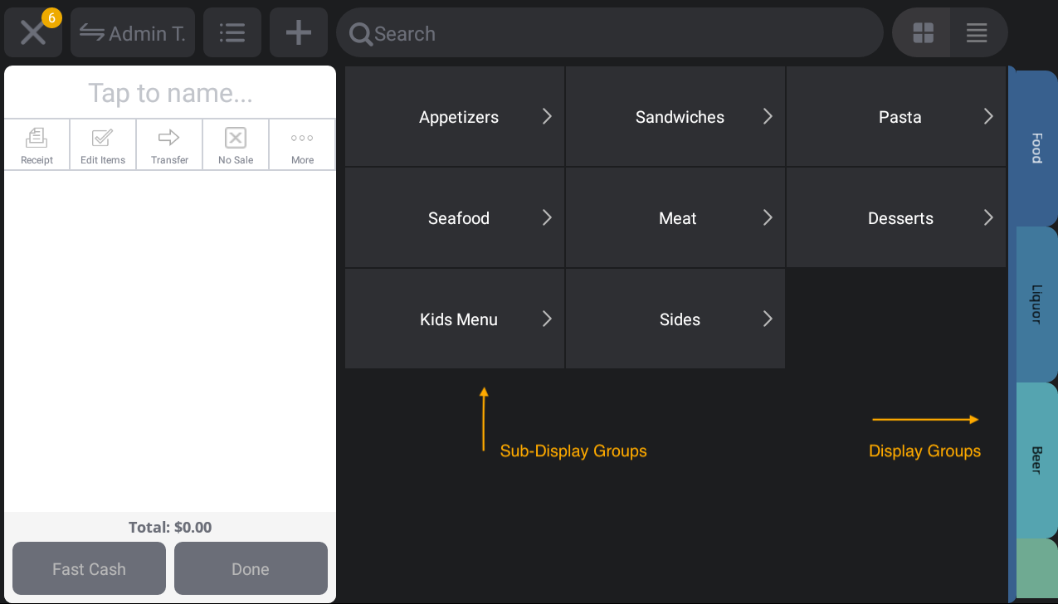Click the Tap to name field
The image size is (1058, 604).
click(x=169, y=92)
